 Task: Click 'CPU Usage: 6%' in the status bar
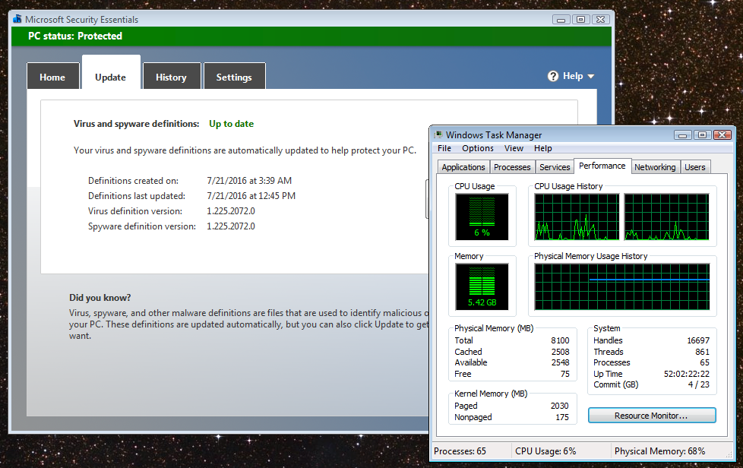(x=545, y=451)
